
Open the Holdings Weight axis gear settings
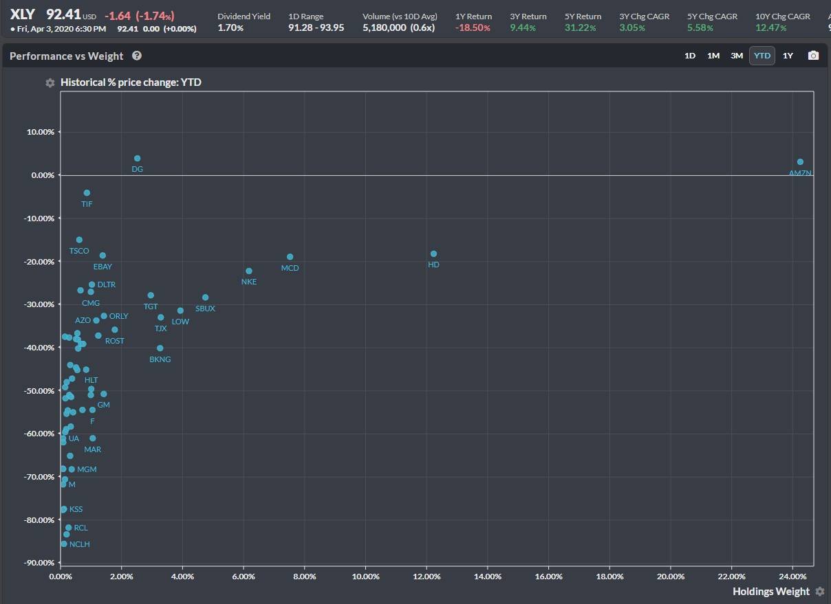pyautogui.click(x=819, y=592)
